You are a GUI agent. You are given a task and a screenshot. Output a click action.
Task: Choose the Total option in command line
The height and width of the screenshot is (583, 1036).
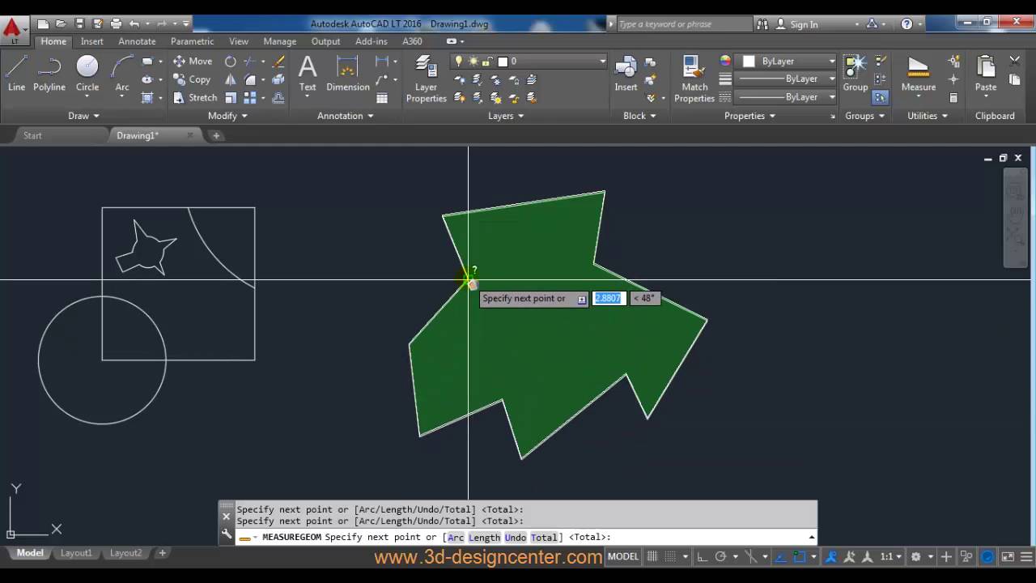click(544, 537)
